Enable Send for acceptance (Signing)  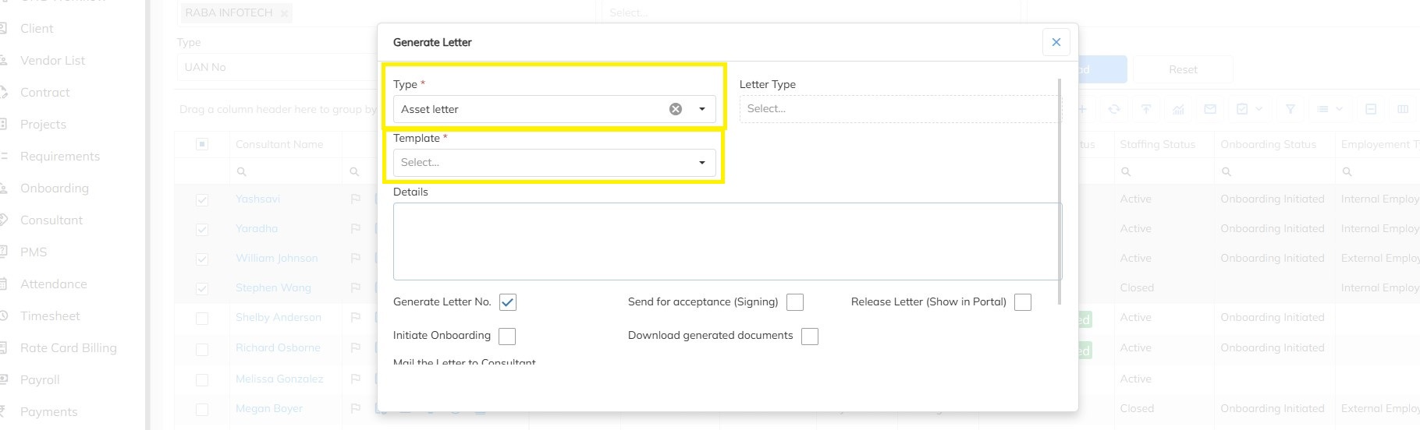(x=795, y=302)
